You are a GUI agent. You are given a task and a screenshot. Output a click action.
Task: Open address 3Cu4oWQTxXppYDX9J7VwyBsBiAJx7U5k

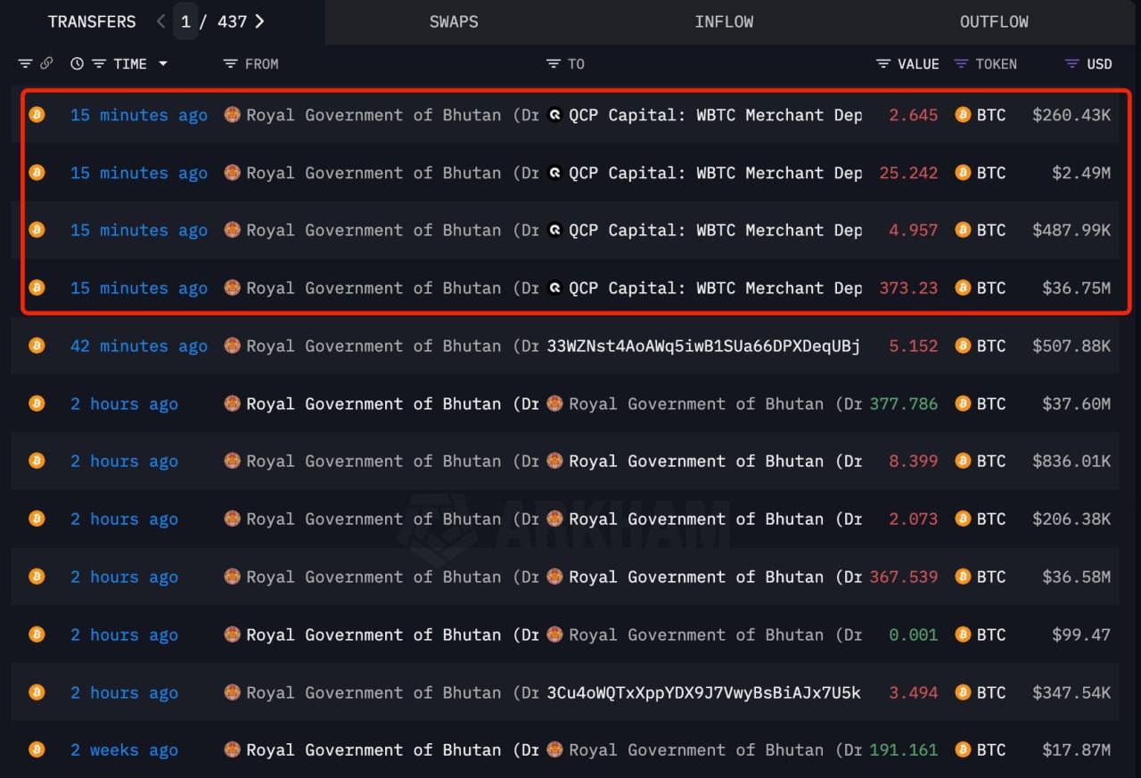[x=703, y=692]
